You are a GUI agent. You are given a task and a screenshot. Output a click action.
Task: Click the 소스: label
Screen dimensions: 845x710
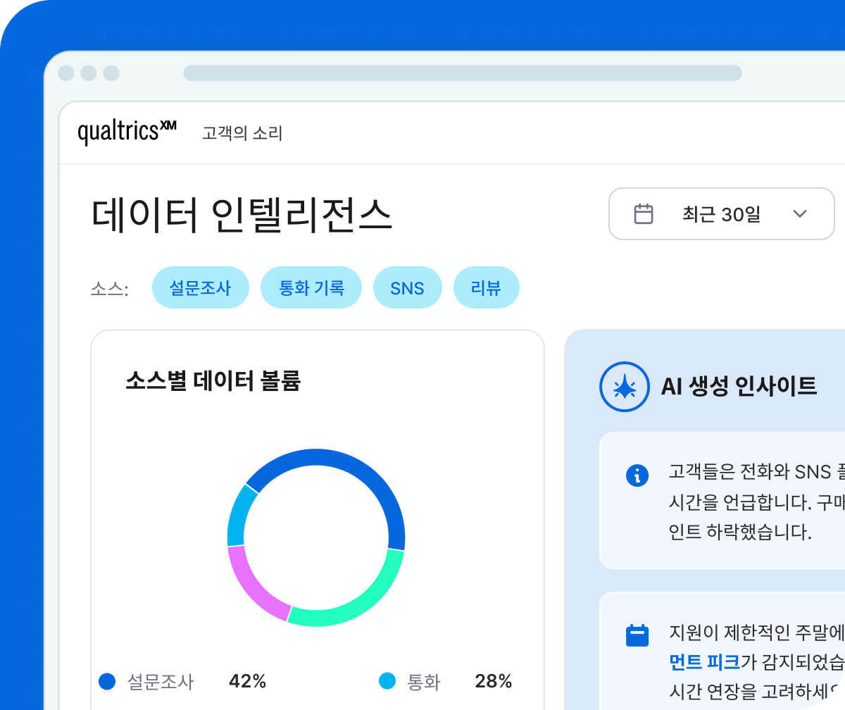pyautogui.click(x=110, y=289)
